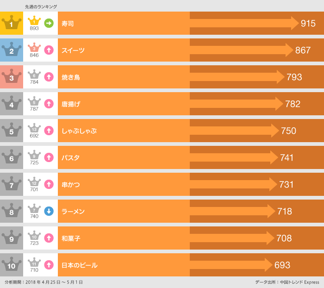This screenshot has height=288, width=324.
Task: Click the pink rank 3 crown
Action: tap(12, 77)
